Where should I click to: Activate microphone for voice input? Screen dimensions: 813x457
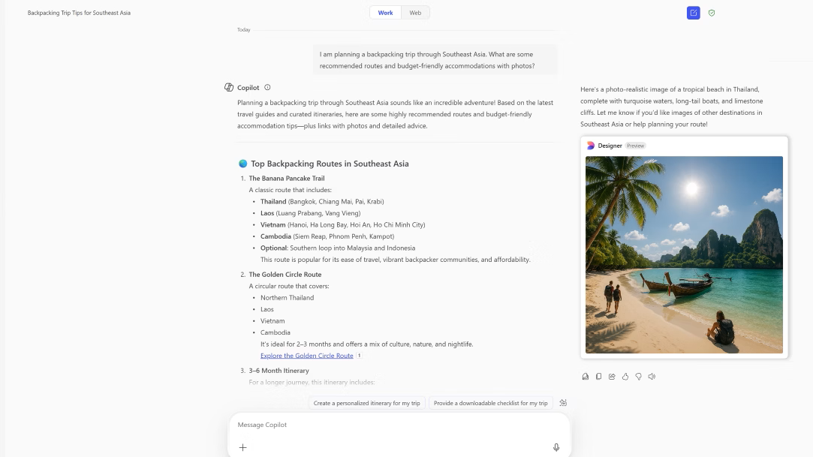click(556, 447)
